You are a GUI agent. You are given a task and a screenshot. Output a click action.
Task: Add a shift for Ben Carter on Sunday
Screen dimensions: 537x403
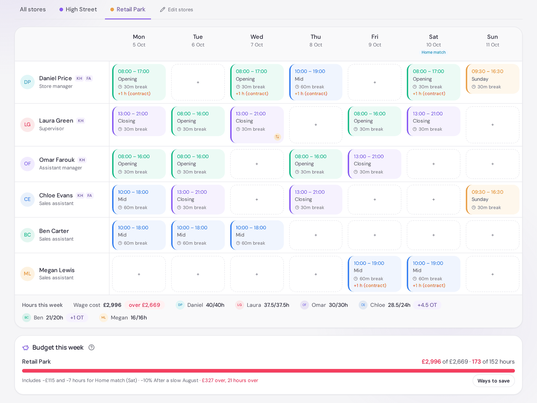[x=493, y=235]
